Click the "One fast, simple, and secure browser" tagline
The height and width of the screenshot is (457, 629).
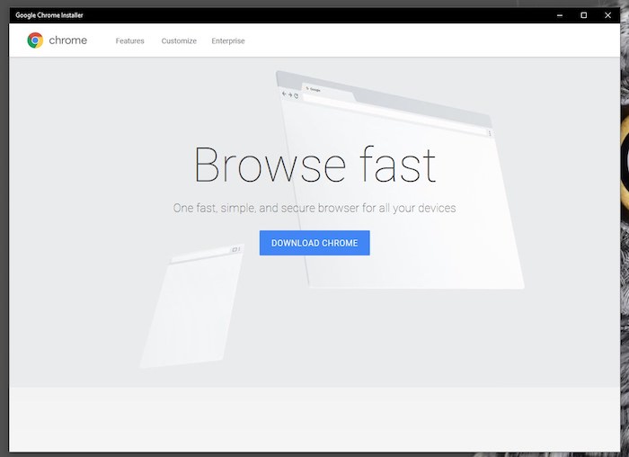[x=314, y=208]
